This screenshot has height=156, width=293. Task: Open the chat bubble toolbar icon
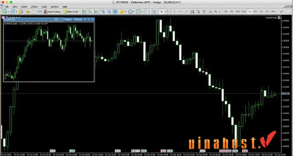[x=288, y=12]
